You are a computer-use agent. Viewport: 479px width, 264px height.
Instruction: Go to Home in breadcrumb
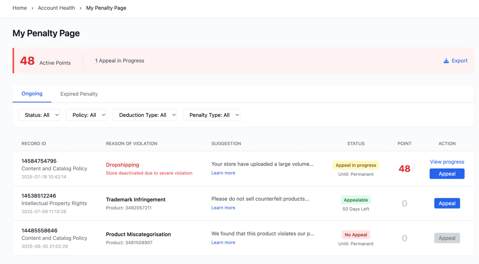click(x=19, y=8)
